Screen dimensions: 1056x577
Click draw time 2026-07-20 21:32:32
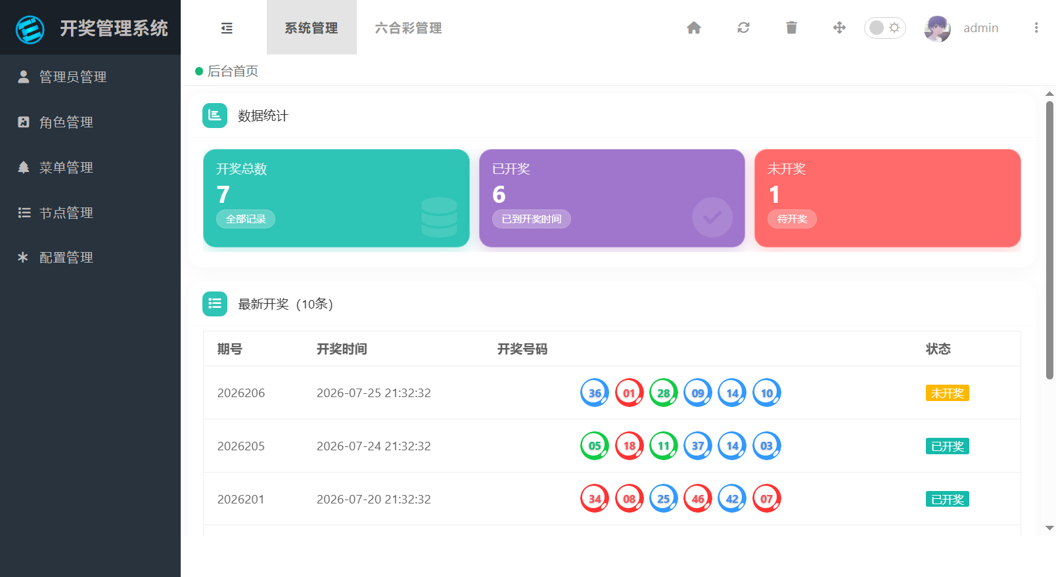click(374, 500)
